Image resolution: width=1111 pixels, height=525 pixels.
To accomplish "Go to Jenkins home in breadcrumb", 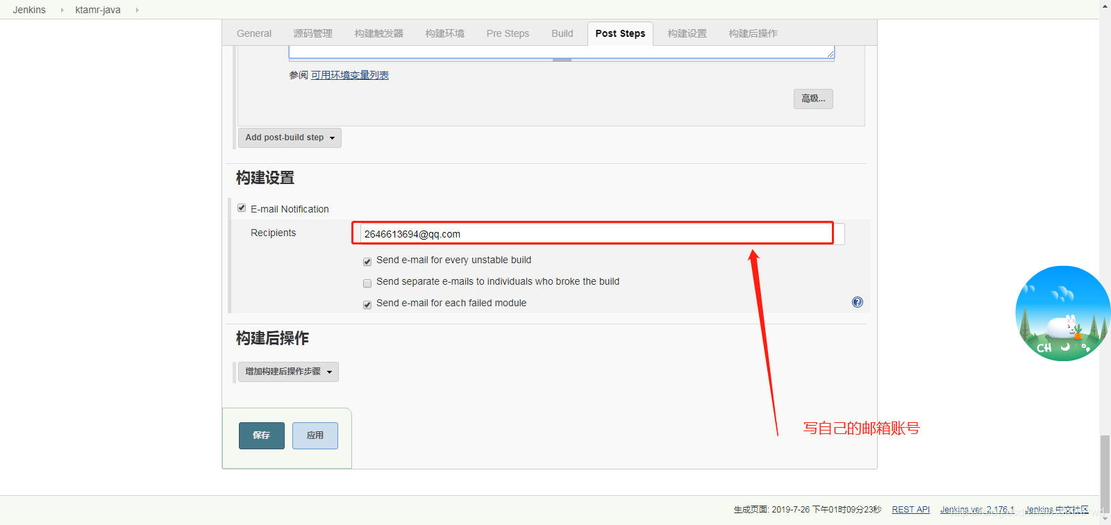I will click(29, 10).
